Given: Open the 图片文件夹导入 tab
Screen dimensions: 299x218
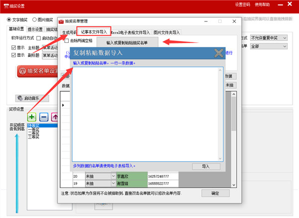Looking at the screenshot, I should [x=166, y=32].
